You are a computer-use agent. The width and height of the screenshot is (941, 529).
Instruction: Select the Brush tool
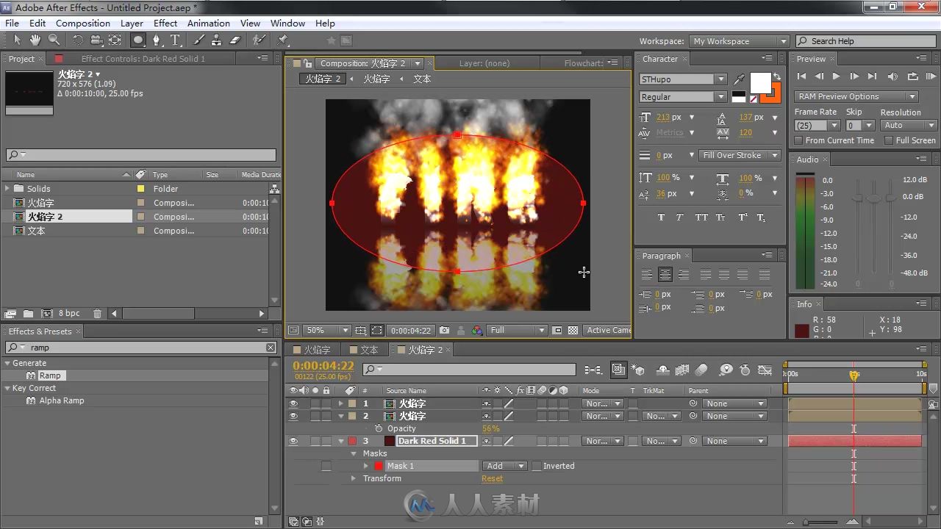coord(199,40)
